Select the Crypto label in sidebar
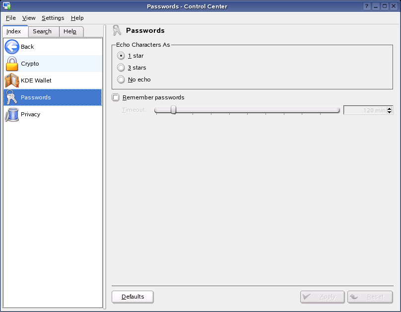Image resolution: width=401 pixels, height=312 pixels. (30, 64)
